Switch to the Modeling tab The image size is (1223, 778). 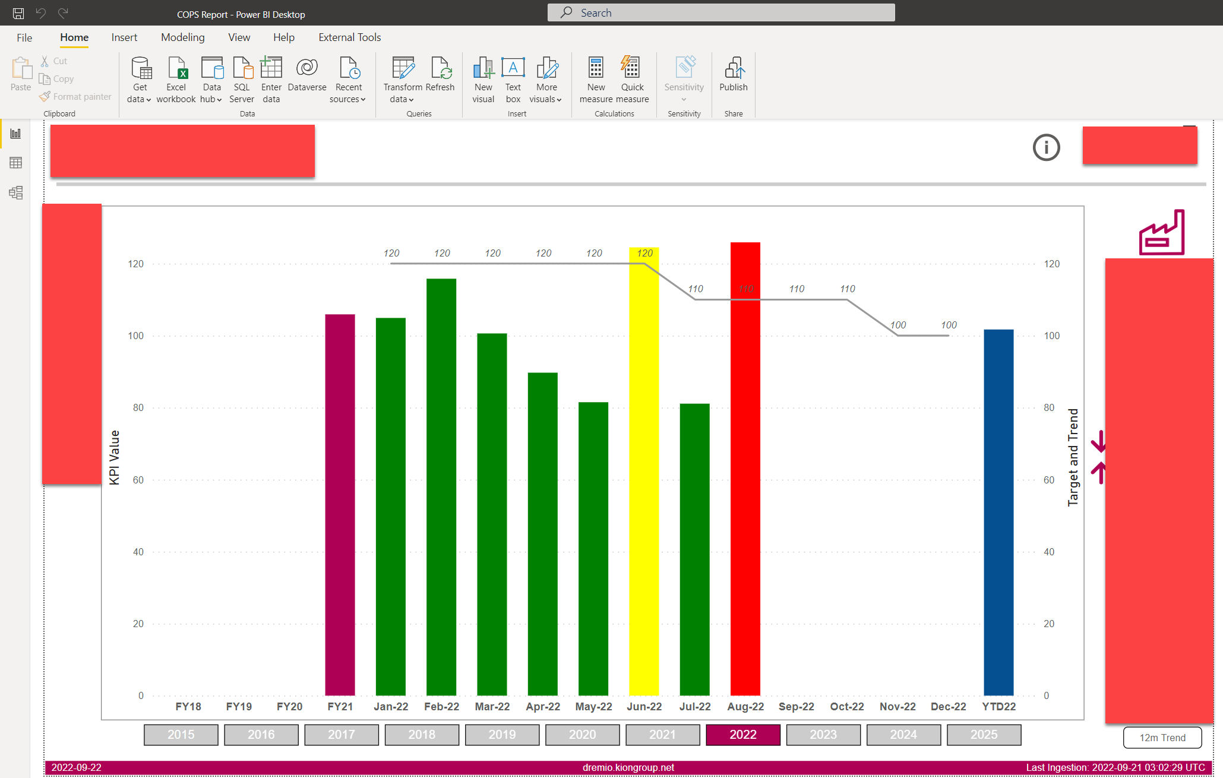point(183,37)
